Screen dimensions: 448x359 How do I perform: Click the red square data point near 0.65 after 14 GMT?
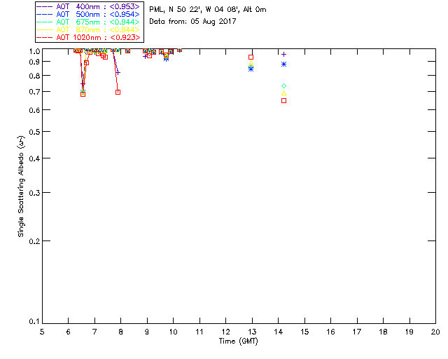283,100
